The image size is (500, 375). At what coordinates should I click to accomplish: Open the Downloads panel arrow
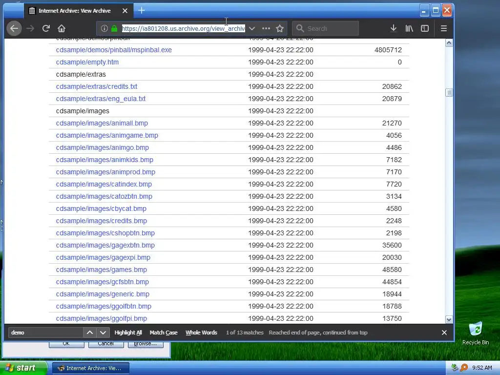394,28
